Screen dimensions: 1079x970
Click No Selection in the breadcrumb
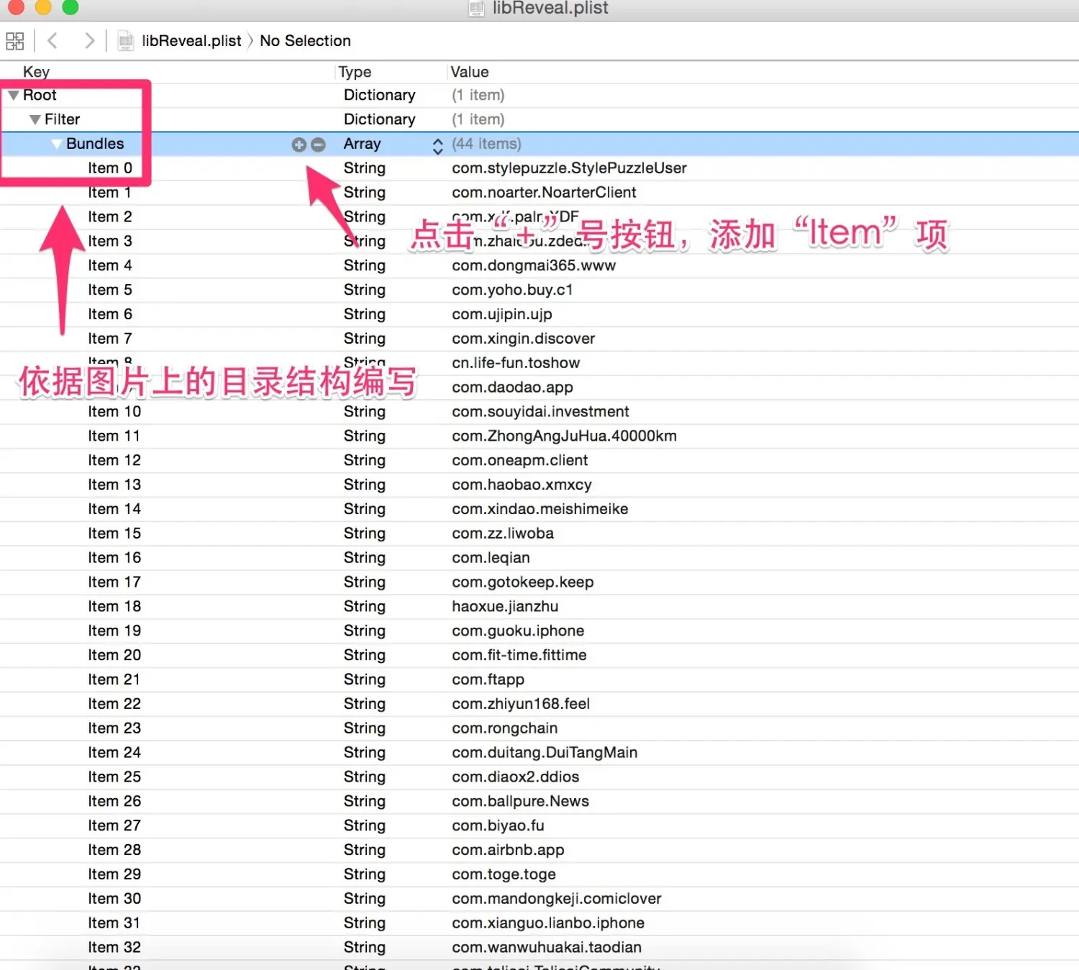pyautogui.click(x=305, y=41)
